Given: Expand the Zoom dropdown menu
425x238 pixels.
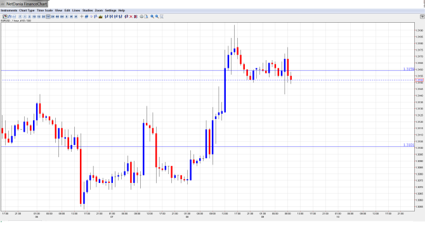Looking at the screenshot, I should click(x=99, y=11).
